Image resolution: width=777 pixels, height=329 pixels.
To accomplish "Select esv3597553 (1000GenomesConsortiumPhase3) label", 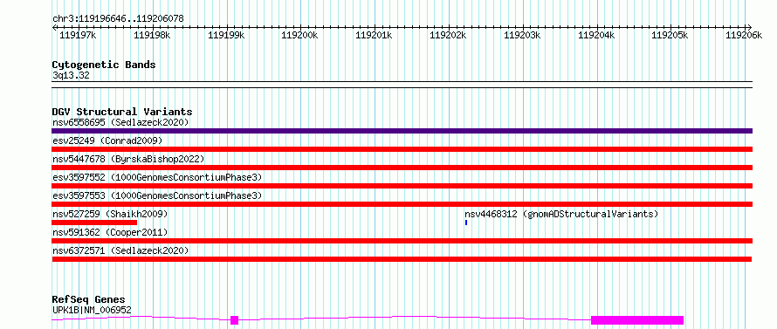I will (x=157, y=195).
